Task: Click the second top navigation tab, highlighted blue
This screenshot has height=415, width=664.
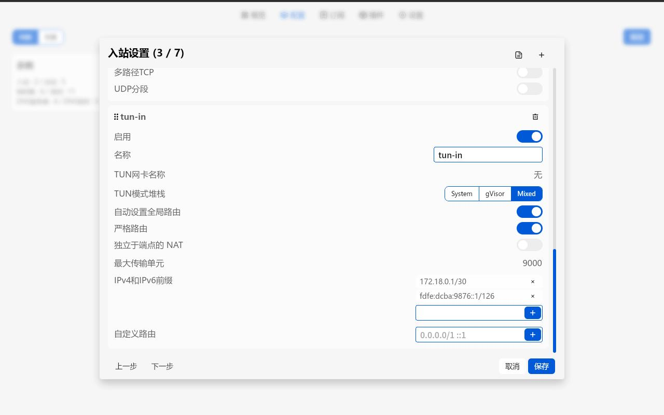Action: point(293,15)
